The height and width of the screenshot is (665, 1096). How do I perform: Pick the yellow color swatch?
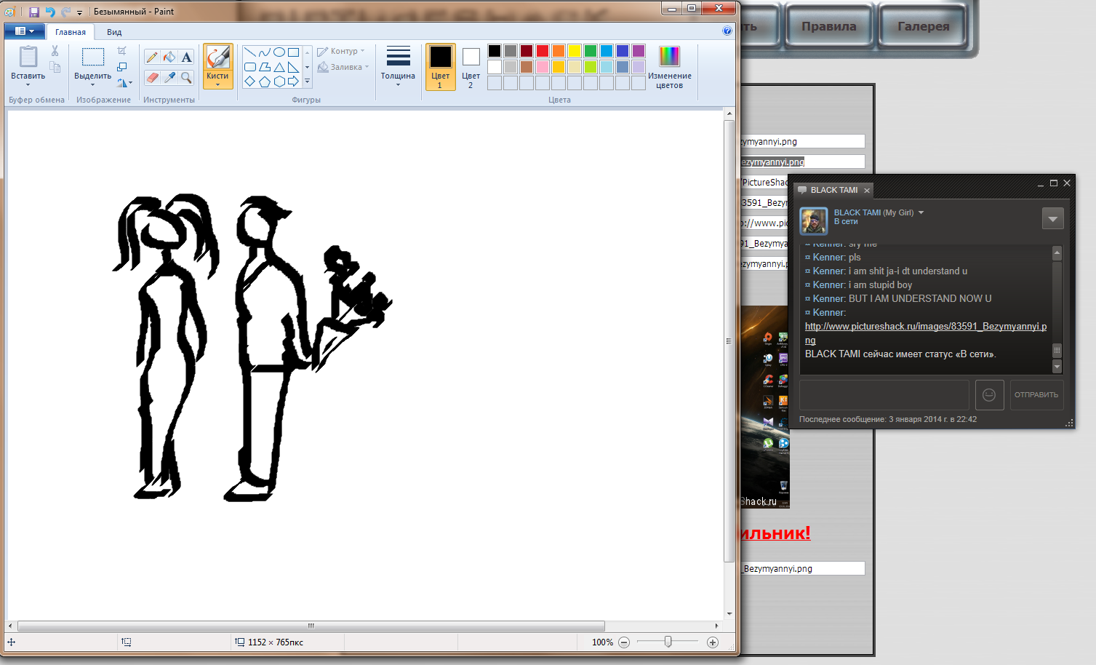click(575, 51)
